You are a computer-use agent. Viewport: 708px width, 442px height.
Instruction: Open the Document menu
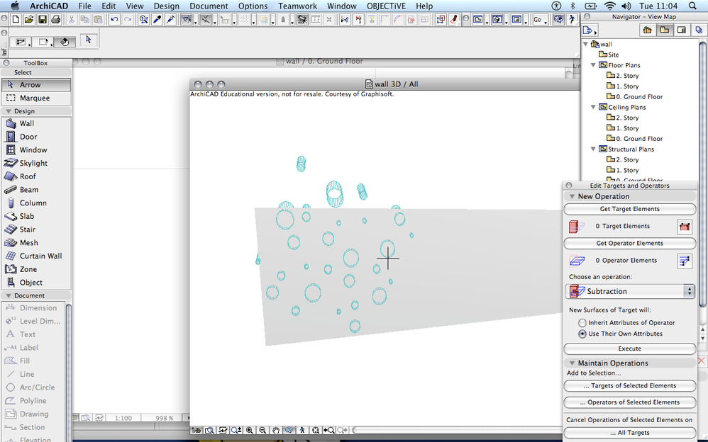(209, 6)
